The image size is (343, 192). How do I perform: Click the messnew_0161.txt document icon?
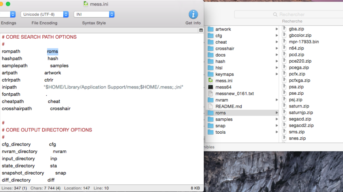(x=211, y=94)
